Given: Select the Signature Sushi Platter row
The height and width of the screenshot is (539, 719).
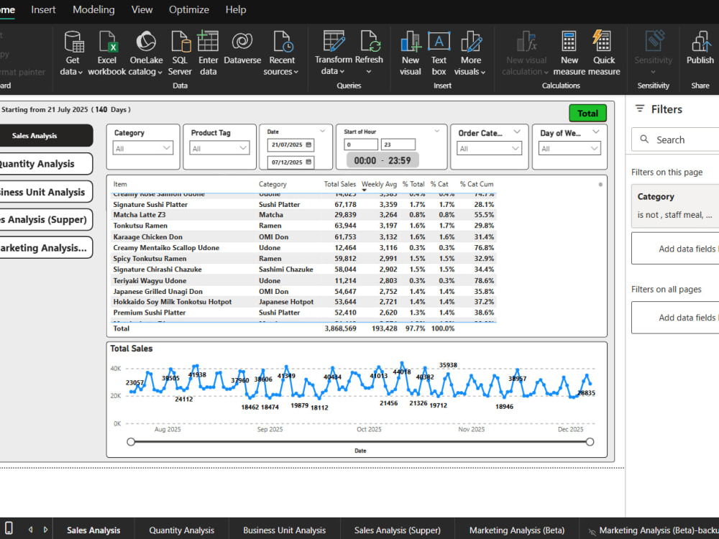Looking at the screenshot, I should coord(303,204).
